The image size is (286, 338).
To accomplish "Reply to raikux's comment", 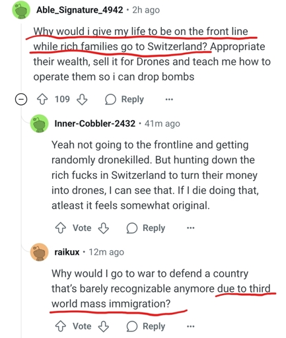I will (x=146, y=326).
